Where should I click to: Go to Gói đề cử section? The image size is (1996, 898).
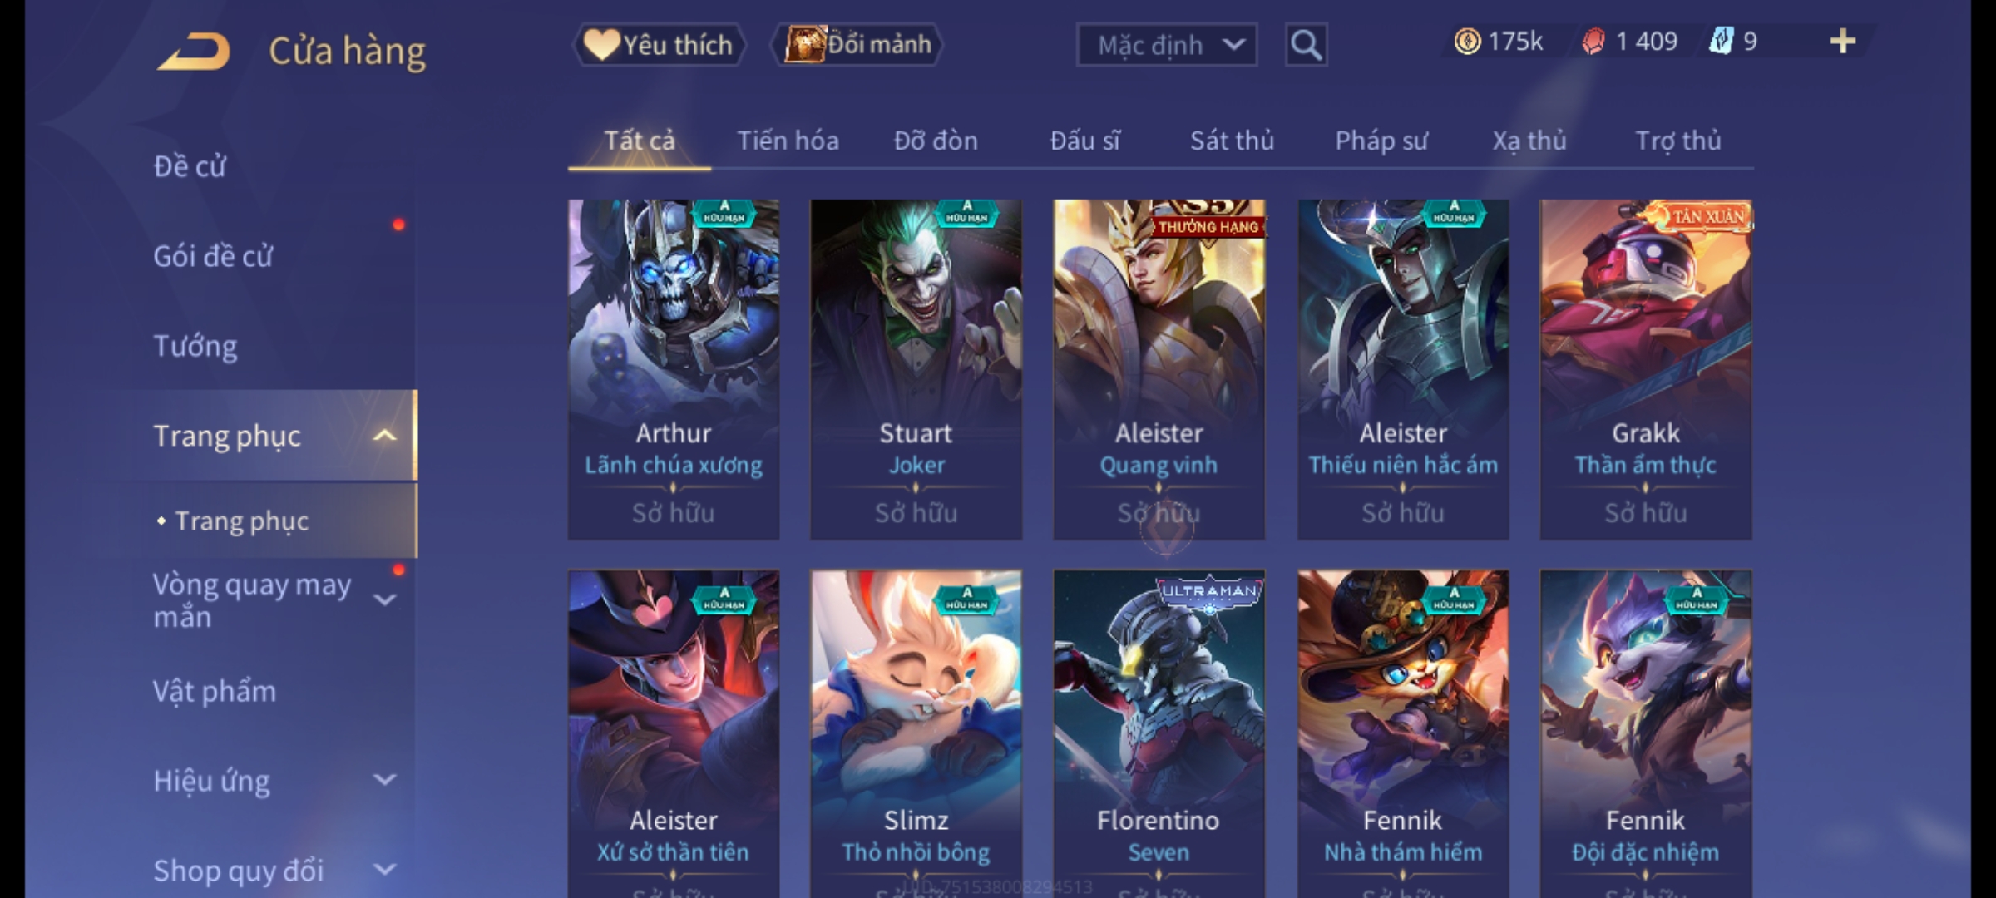pyautogui.click(x=213, y=256)
